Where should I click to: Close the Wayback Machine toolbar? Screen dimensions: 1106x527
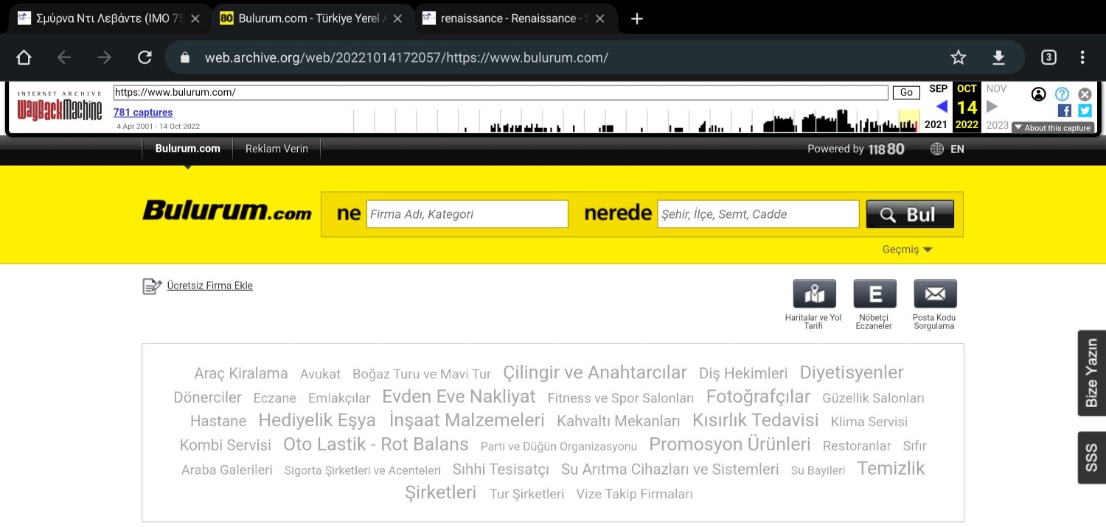click(x=1085, y=93)
